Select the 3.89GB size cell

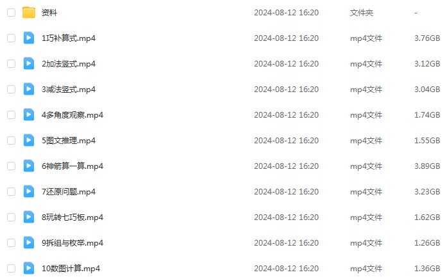(427, 166)
